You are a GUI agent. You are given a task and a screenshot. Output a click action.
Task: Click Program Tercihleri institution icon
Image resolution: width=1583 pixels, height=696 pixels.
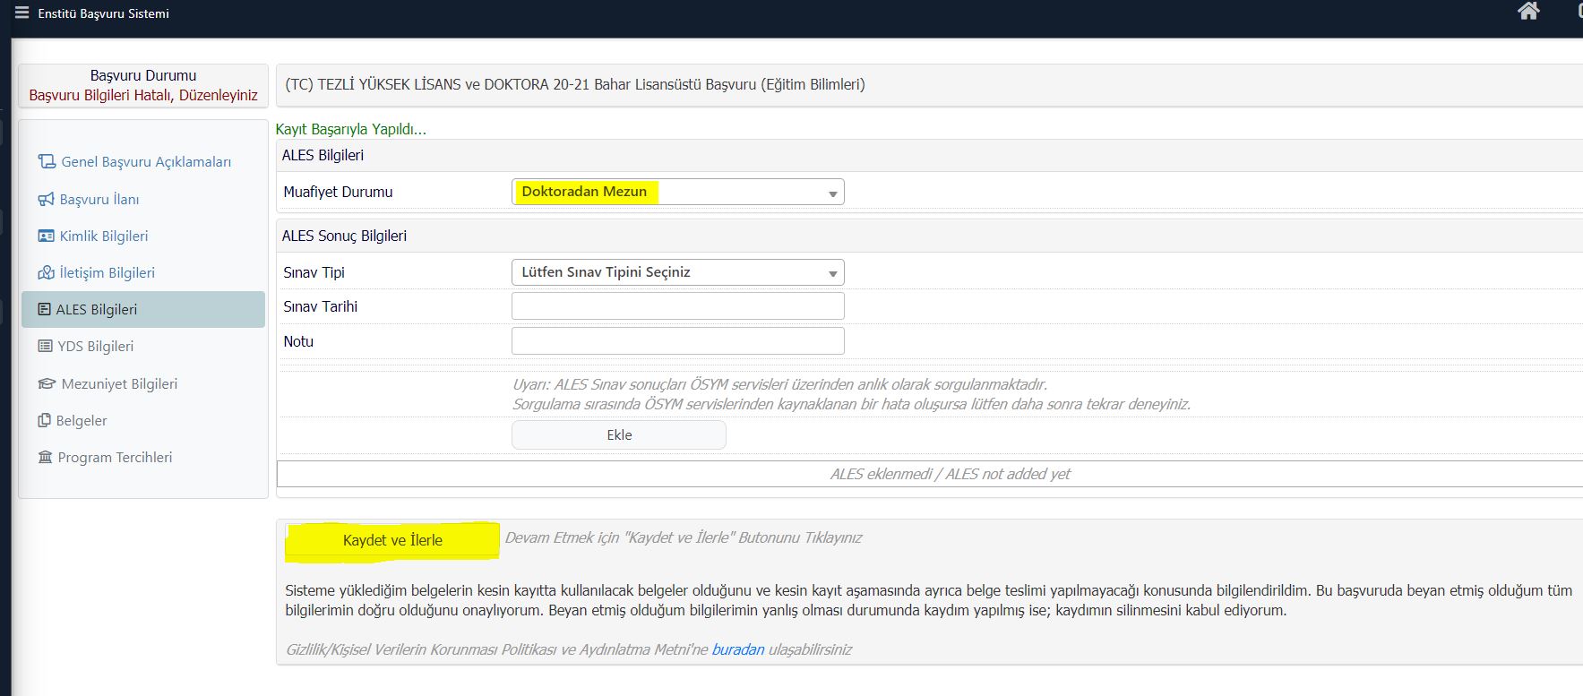click(45, 457)
